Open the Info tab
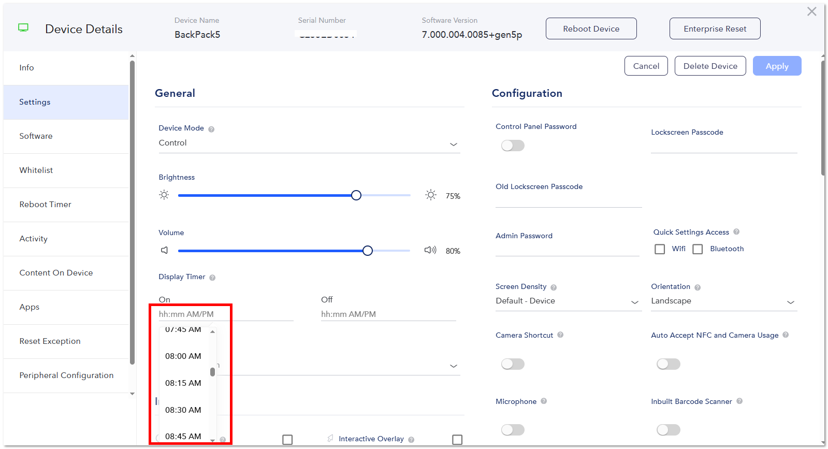 coord(66,68)
